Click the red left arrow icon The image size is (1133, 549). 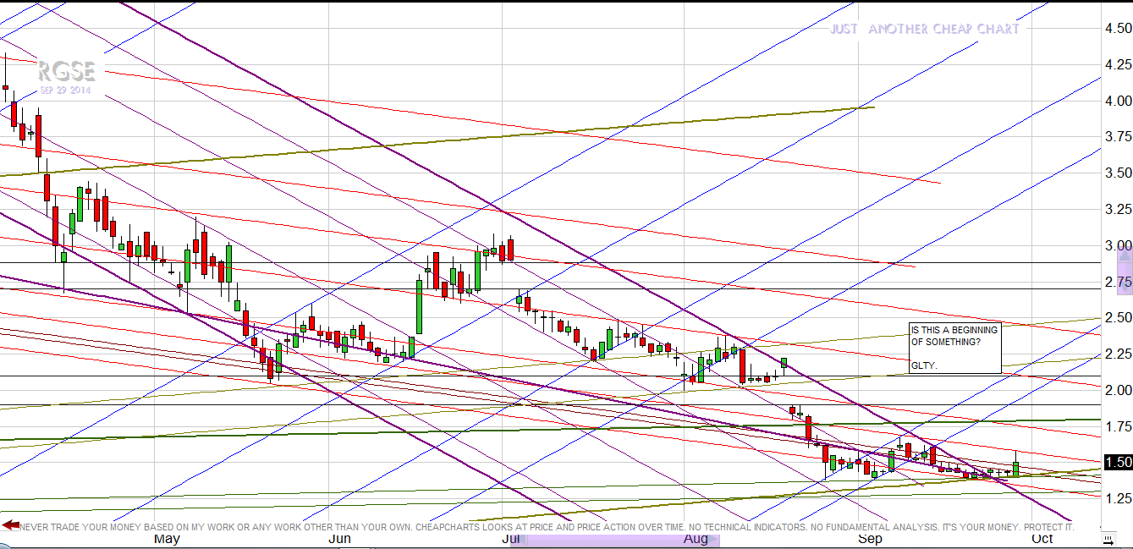(10, 525)
